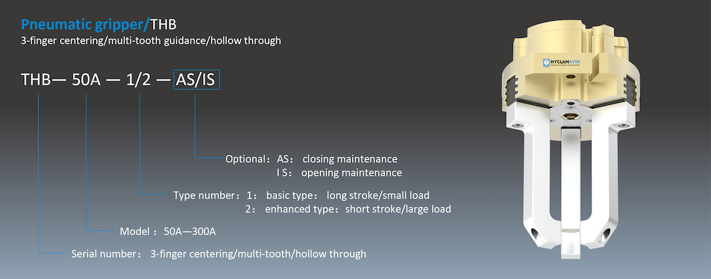The width and height of the screenshot is (711, 279).
Task: Click 'IS: opening maintenance' option text
Action: [x=339, y=173]
